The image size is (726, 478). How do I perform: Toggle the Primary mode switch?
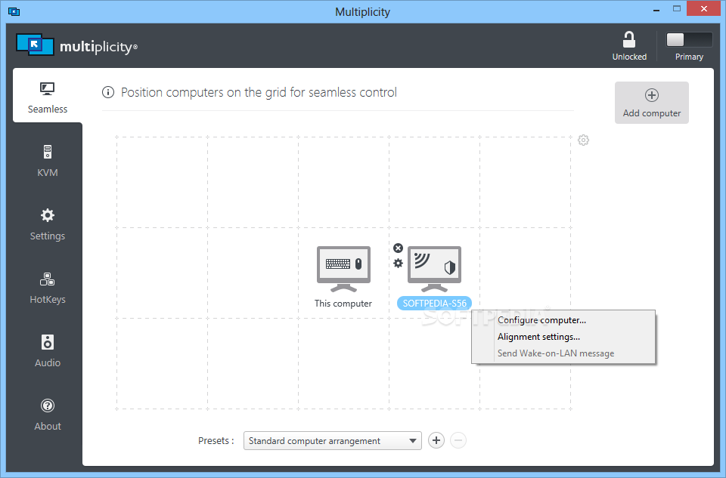tap(689, 40)
